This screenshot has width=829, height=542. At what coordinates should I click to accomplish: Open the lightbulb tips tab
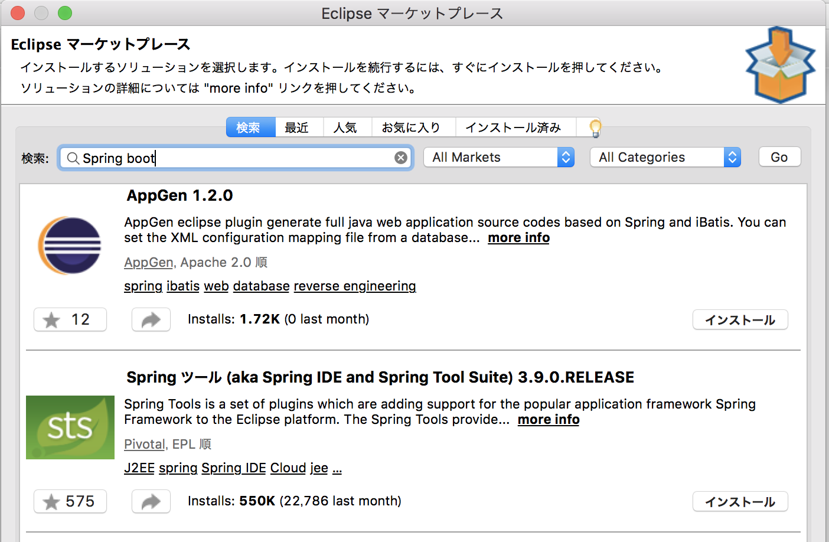[x=595, y=128]
